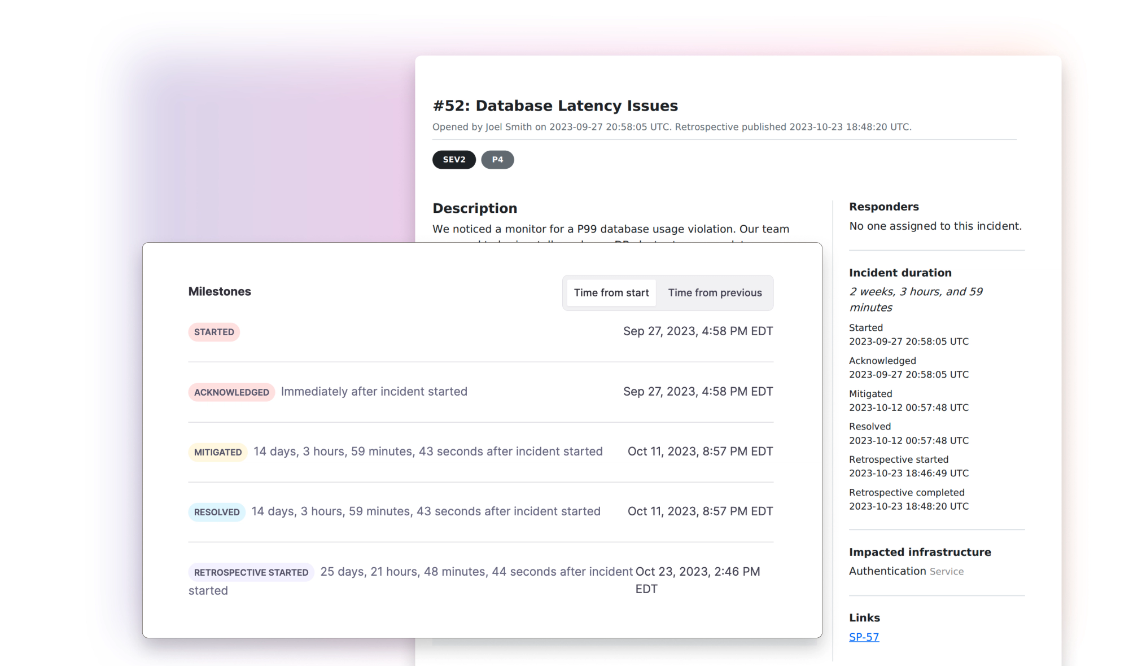Viewport: 1129px width, 666px height.
Task: Click the ACKNOWLEDGED milestone badge
Action: point(231,392)
